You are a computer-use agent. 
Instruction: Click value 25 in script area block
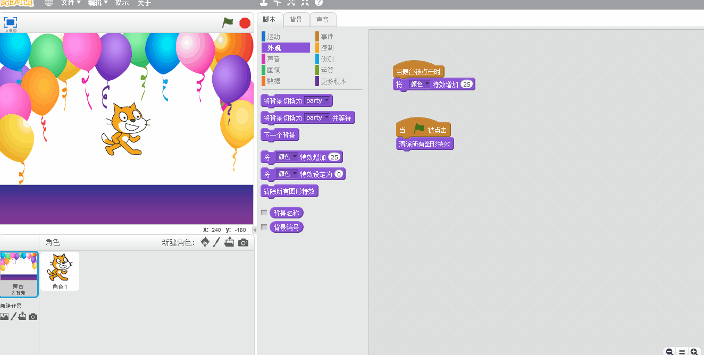point(467,84)
